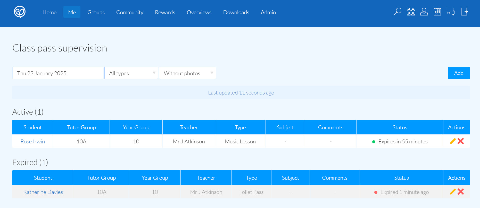Click the Class pass supervision title
The image size is (480, 208).
pyautogui.click(x=60, y=48)
